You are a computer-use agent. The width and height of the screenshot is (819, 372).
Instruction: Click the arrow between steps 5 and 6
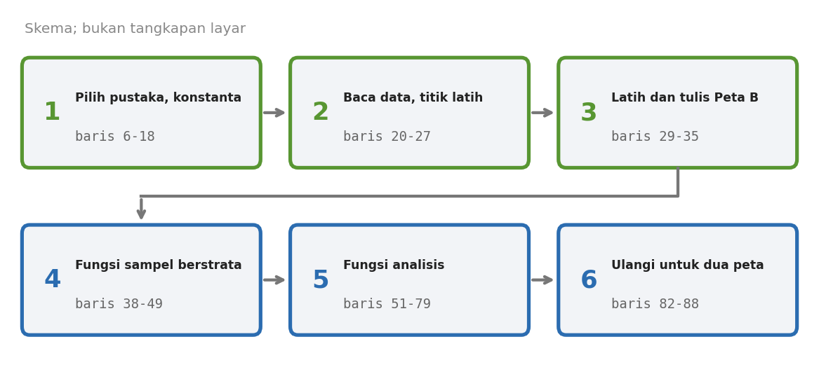point(542,280)
